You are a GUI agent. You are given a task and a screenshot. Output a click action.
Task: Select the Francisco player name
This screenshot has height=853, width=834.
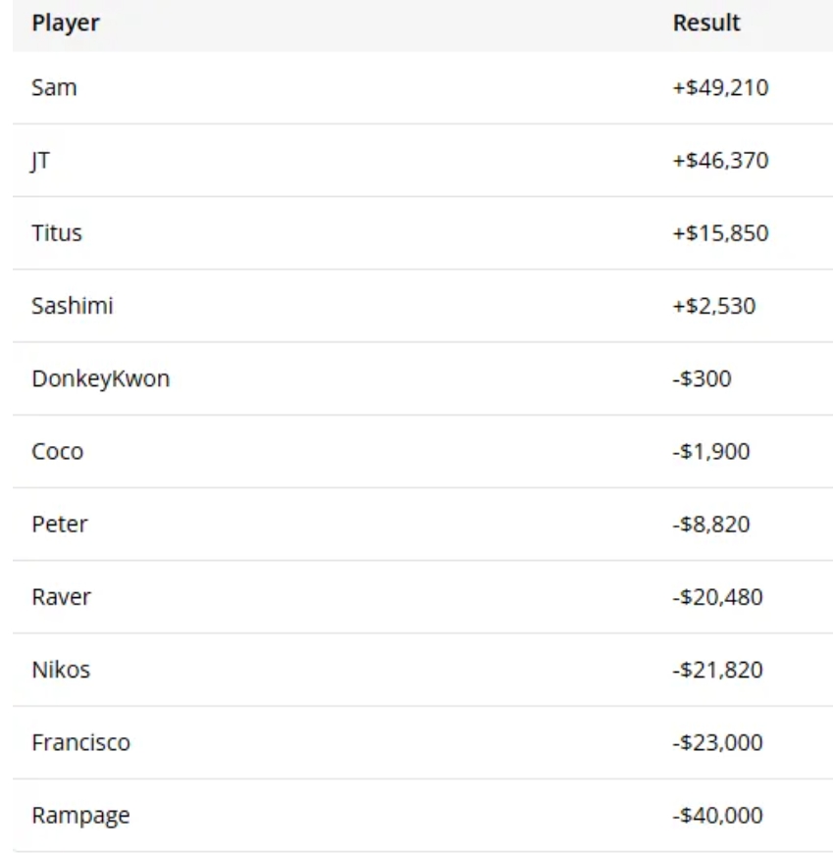80,743
